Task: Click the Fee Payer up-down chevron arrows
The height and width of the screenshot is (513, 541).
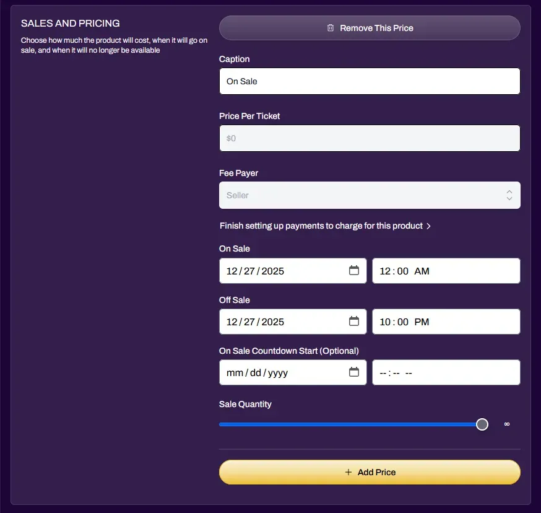Action: [509, 195]
